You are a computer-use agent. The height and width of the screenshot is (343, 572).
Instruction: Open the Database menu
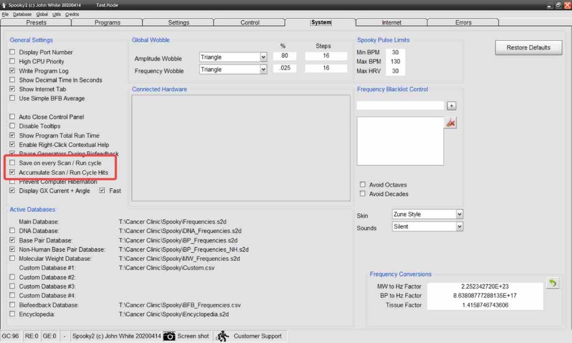[22, 14]
